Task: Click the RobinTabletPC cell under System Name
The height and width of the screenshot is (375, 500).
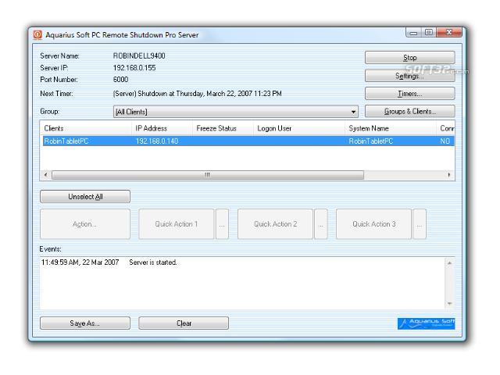Action: tap(371, 141)
